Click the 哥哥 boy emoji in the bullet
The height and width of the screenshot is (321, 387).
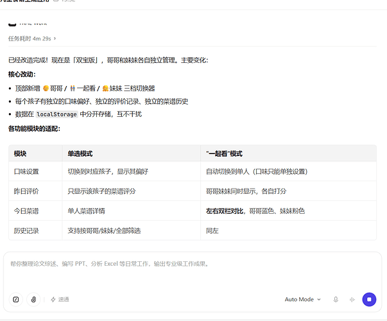pos(46,88)
